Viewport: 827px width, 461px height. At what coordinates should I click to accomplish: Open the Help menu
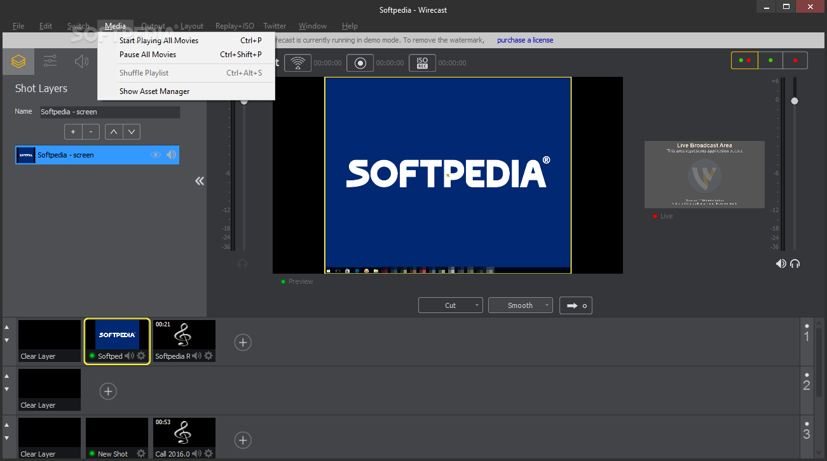tap(350, 26)
